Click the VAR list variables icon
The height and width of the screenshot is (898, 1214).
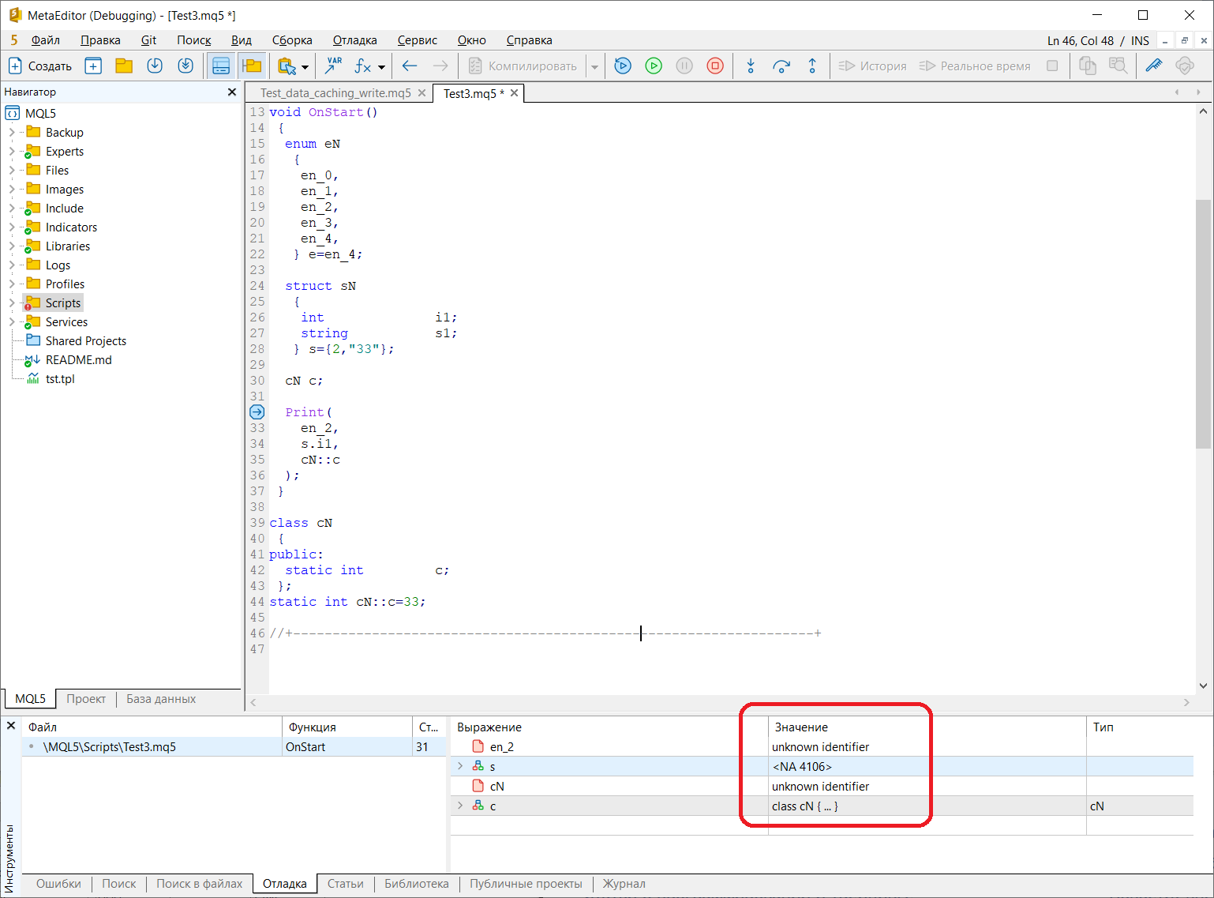[334, 66]
